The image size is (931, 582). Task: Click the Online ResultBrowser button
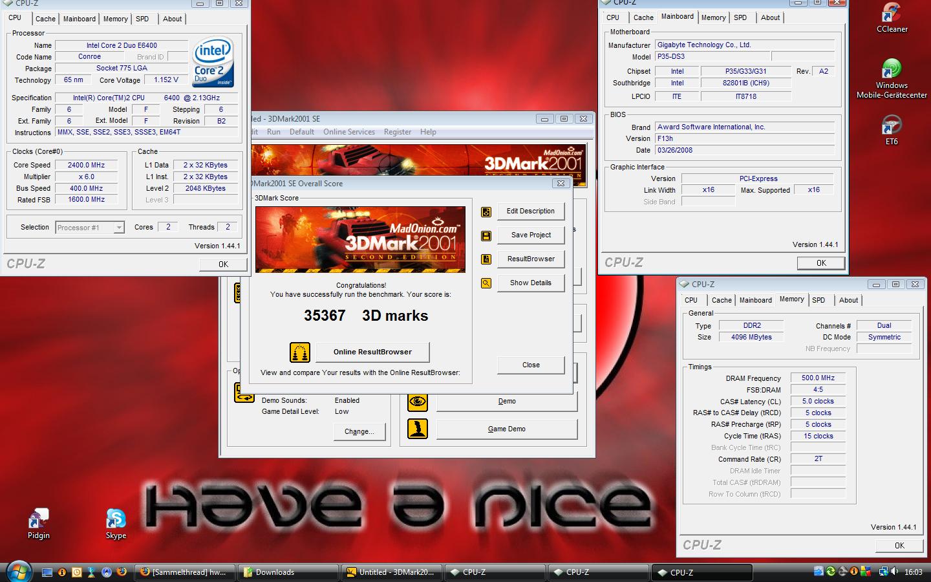coord(372,352)
